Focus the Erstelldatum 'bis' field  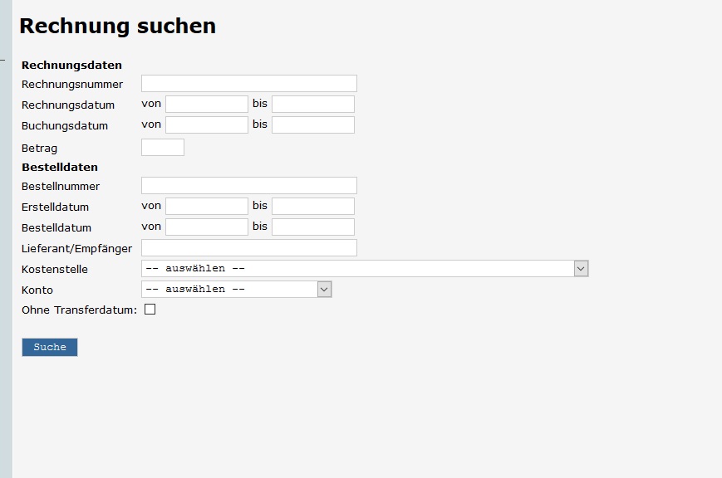(x=312, y=207)
